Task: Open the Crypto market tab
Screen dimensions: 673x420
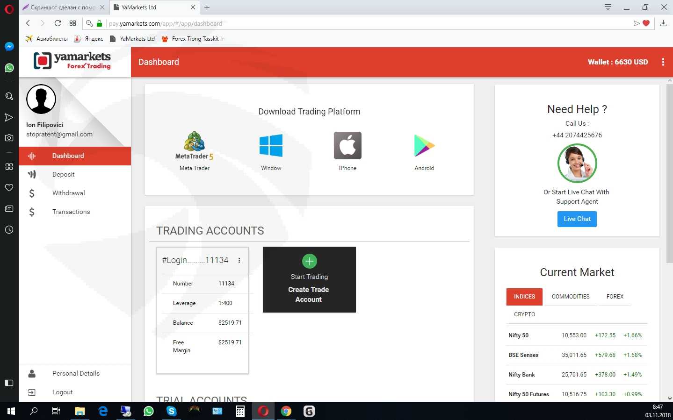Action: click(x=524, y=314)
